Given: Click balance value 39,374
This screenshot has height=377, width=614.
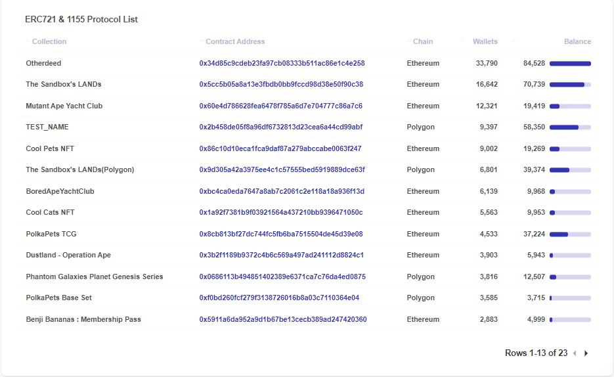Looking at the screenshot, I should tap(534, 169).
